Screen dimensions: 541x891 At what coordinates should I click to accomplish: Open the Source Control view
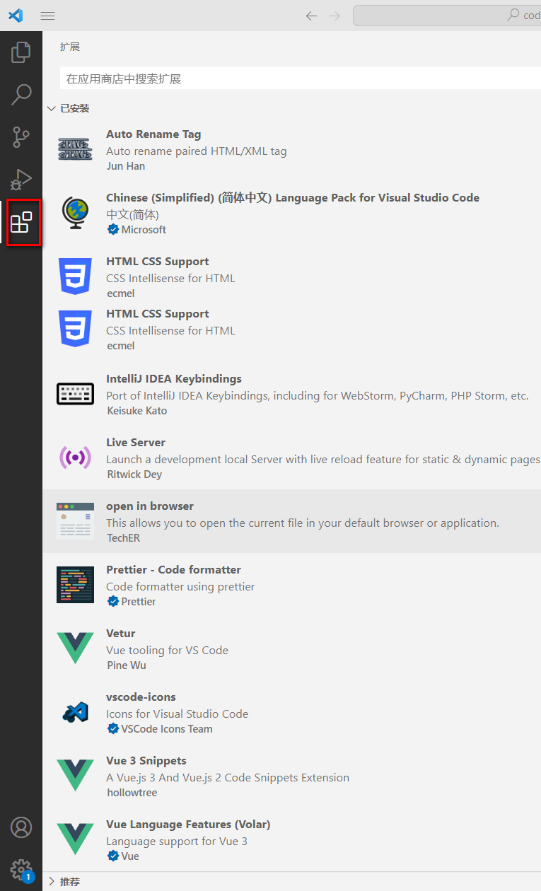pos(21,137)
